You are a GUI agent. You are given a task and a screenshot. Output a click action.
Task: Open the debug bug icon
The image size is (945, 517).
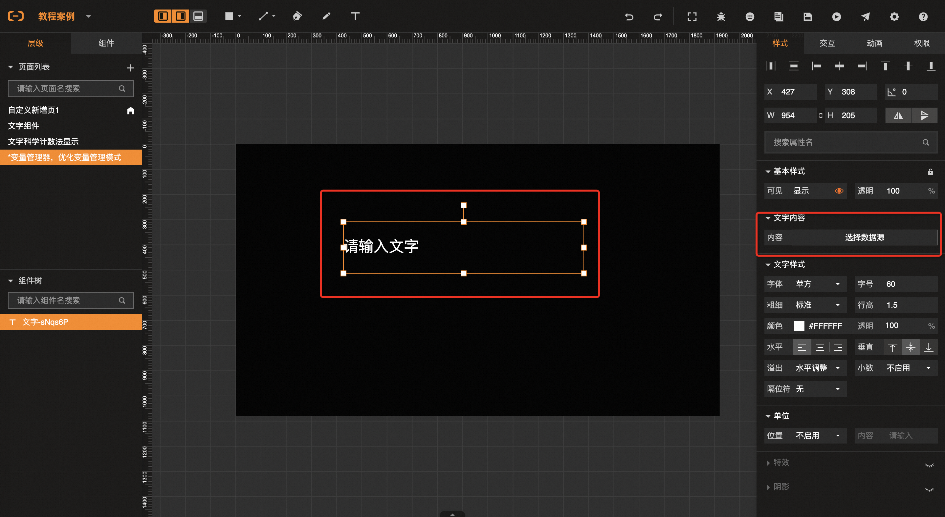tap(721, 16)
